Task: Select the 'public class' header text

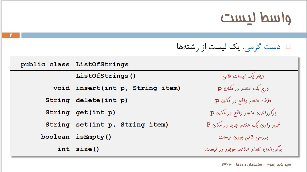Action: coord(45,65)
